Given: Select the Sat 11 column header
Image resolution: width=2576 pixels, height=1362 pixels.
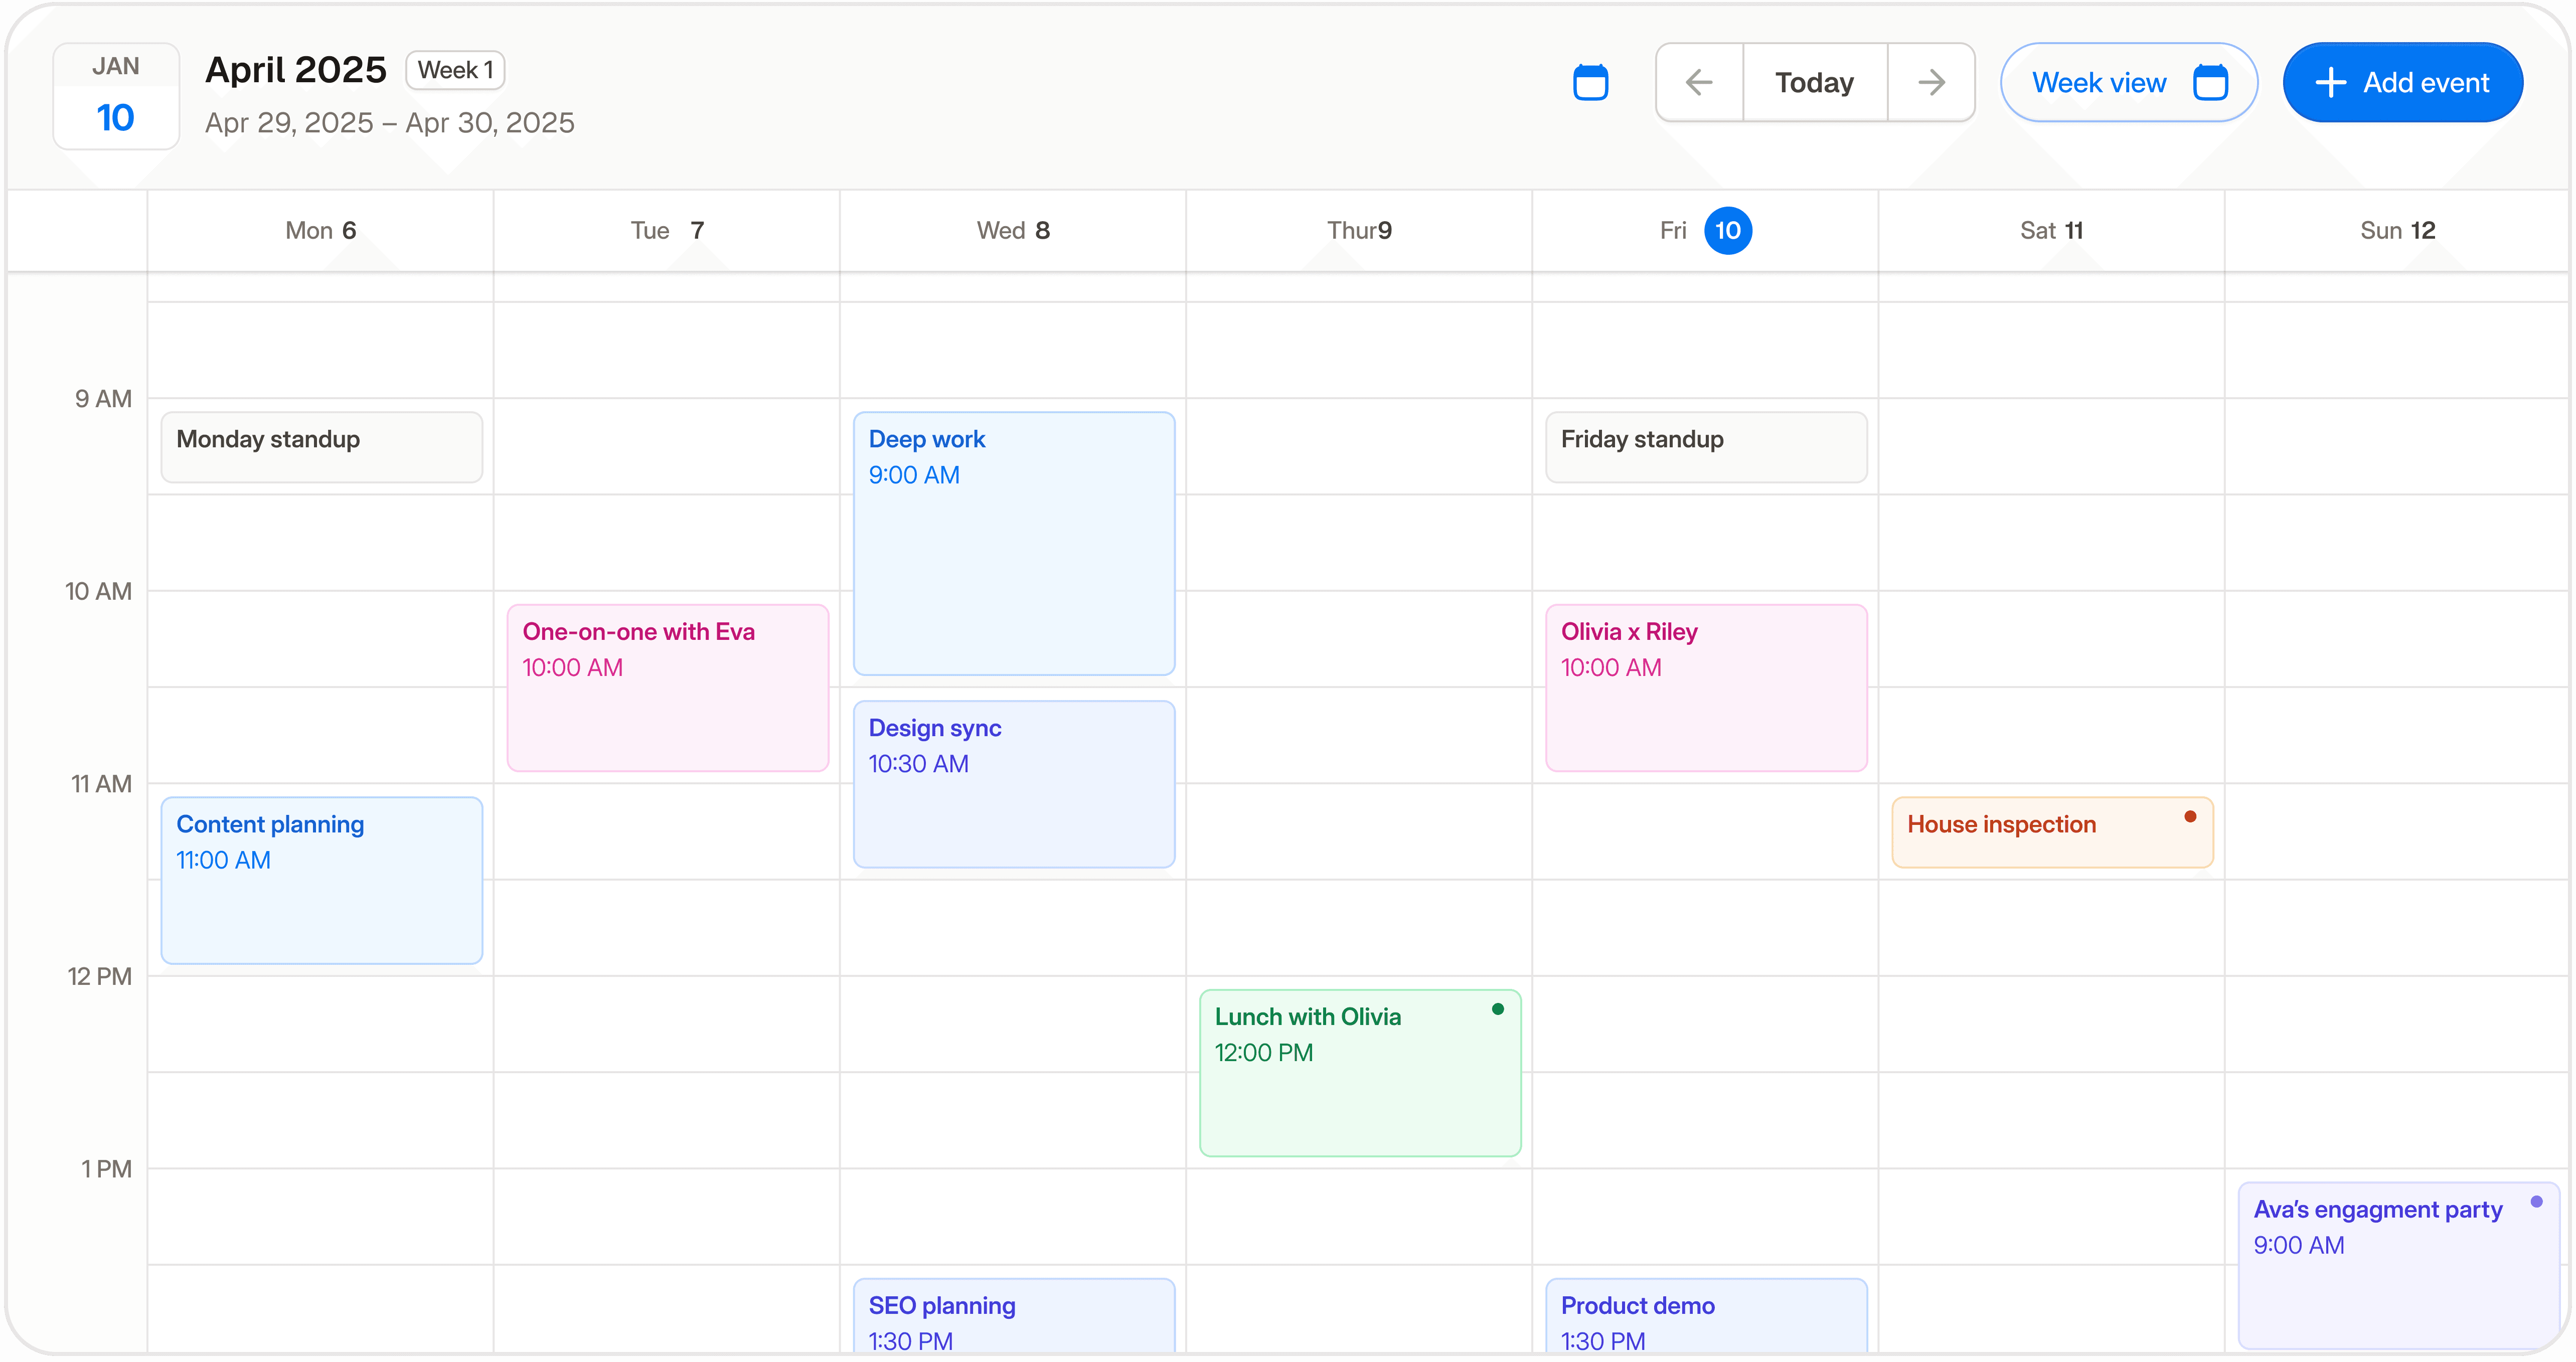Looking at the screenshot, I should (x=2051, y=230).
